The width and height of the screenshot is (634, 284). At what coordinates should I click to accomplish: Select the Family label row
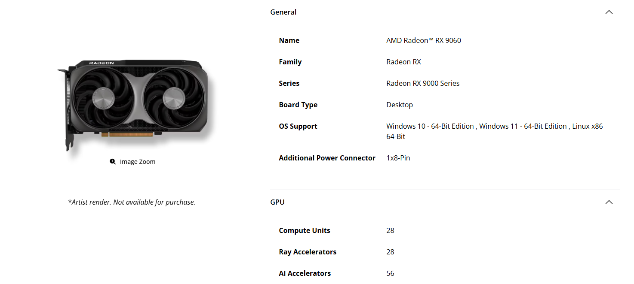tap(290, 62)
